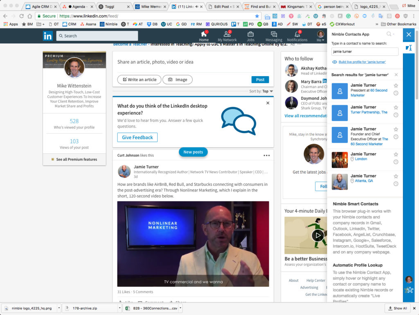
Task: Star Jamie Turner President at 60 Second Marketer
Action: coord(396,85)
